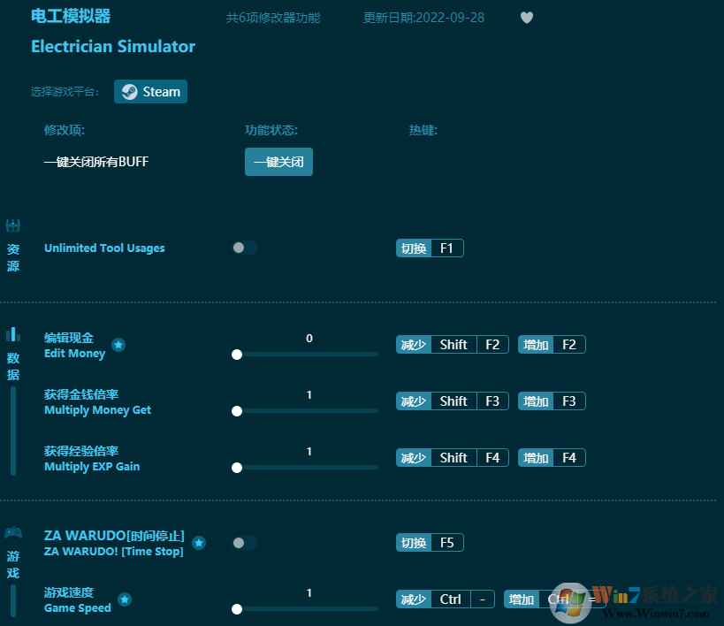The width and height of the screenshot is (724, 626).
Task: Click 增加 F4 to increase EXP multiplier
Action: 552,458
